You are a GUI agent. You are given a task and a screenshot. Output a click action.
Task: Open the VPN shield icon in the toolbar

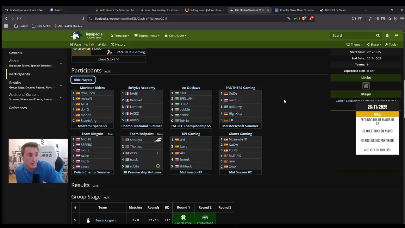click(x=396, y=19)
